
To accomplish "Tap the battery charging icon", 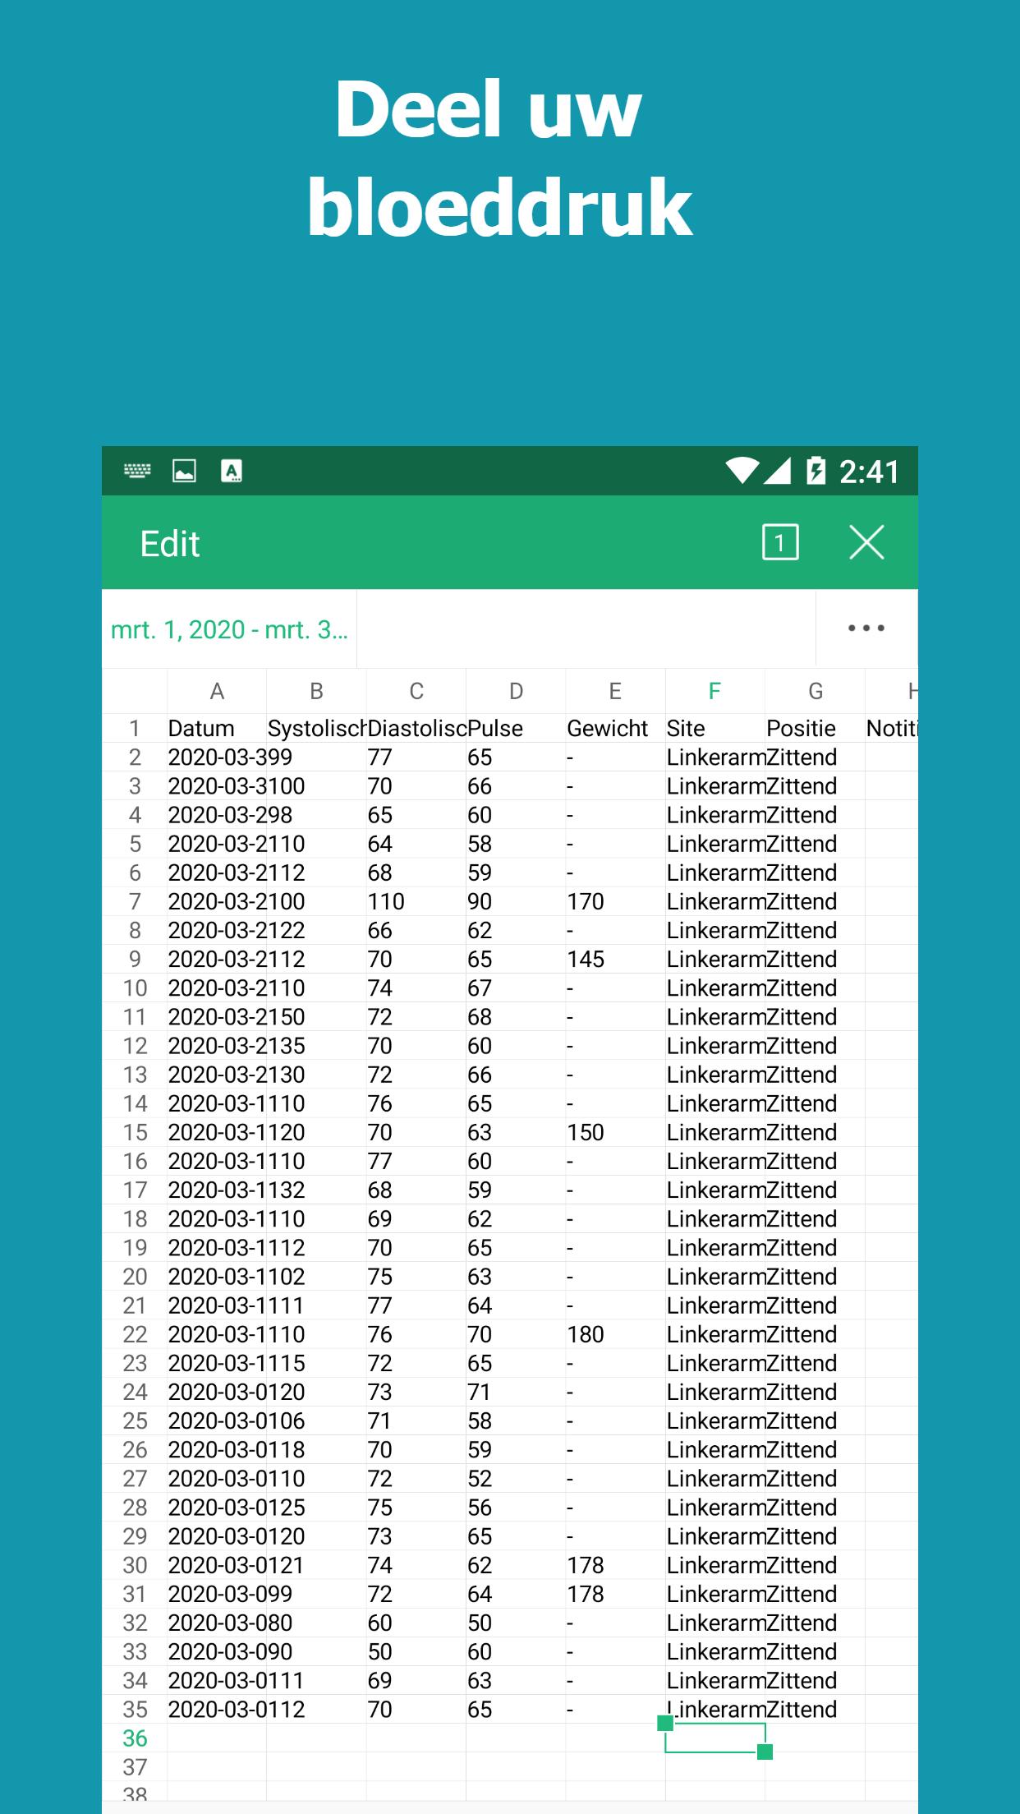I will pyautogui.click(x=816, y=471).
